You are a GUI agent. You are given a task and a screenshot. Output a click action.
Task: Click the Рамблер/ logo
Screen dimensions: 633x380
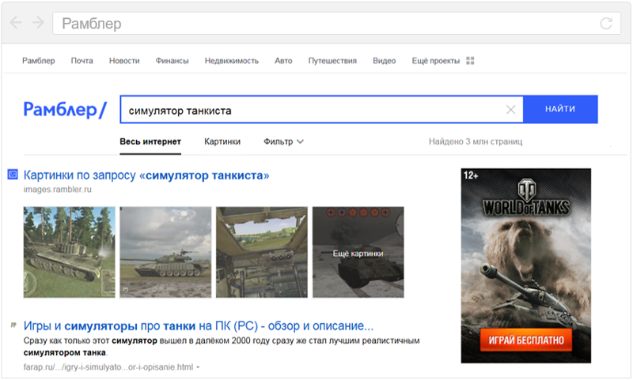[x=65, y=109]
